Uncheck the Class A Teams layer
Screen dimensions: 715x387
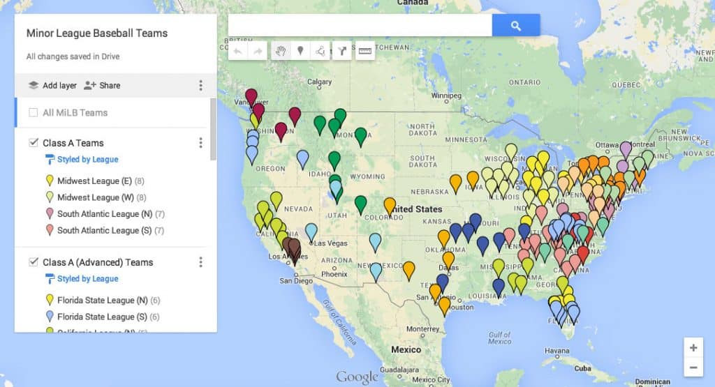(x=34, y=143)
